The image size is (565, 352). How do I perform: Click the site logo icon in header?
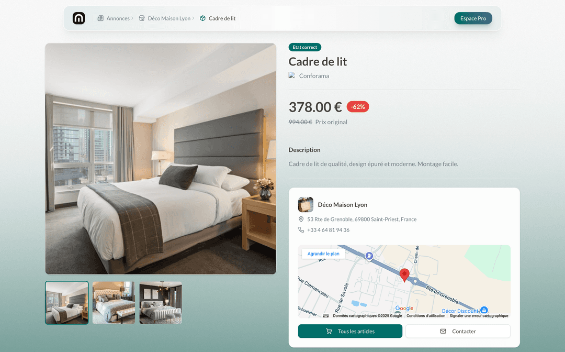click(78, 18)
